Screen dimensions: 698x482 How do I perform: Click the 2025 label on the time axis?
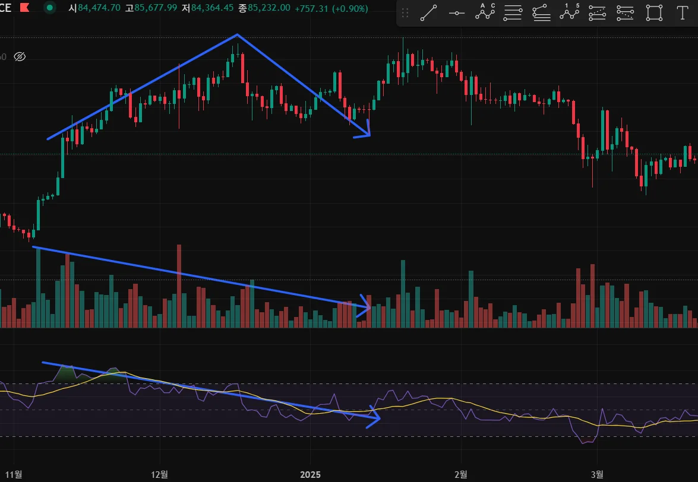pos(310,474)
